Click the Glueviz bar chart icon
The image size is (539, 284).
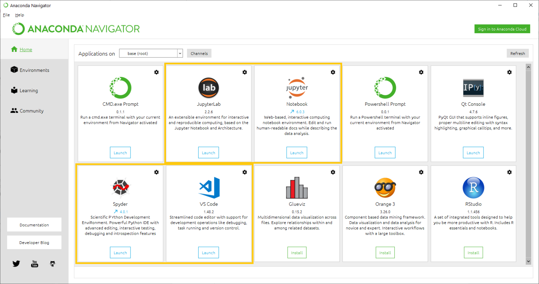pyautogui.click(x=297, y=187)
